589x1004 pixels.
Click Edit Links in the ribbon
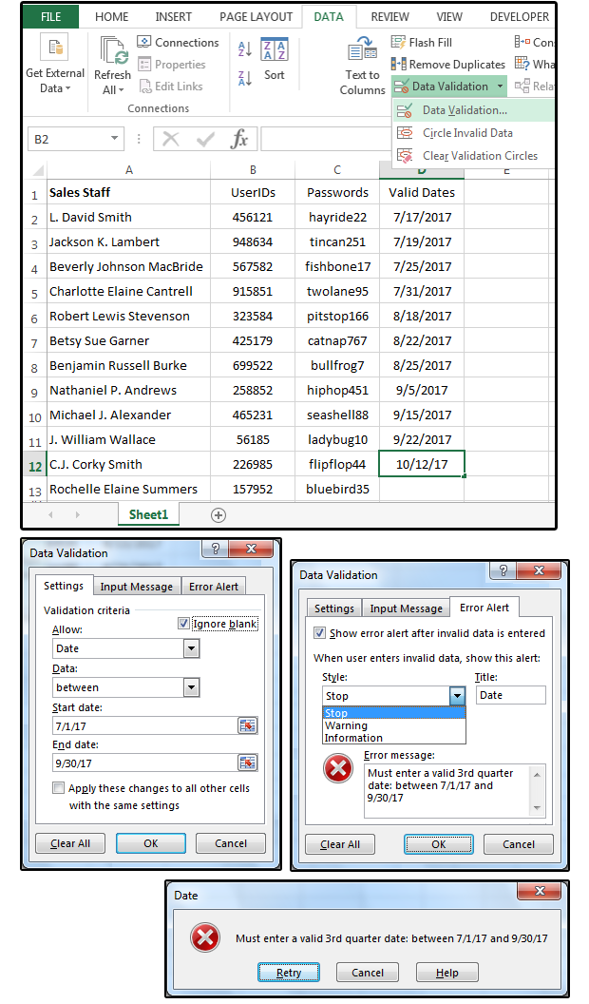[171, 86]
